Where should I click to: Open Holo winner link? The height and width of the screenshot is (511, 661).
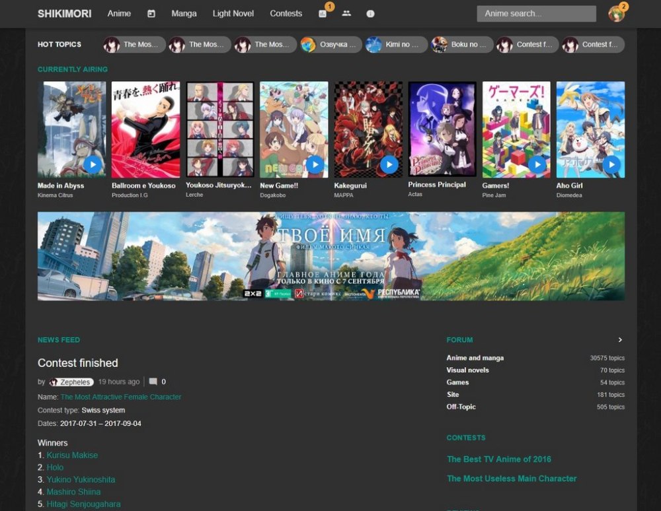55,467
